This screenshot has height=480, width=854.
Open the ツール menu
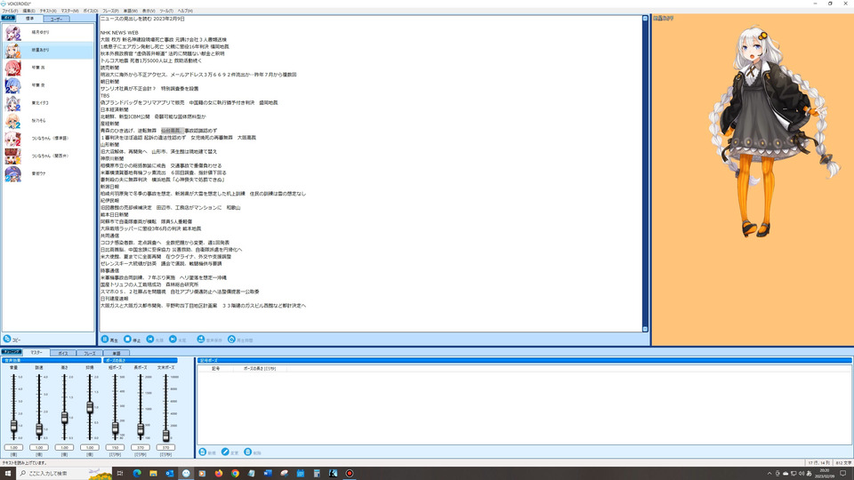point(166,11)
